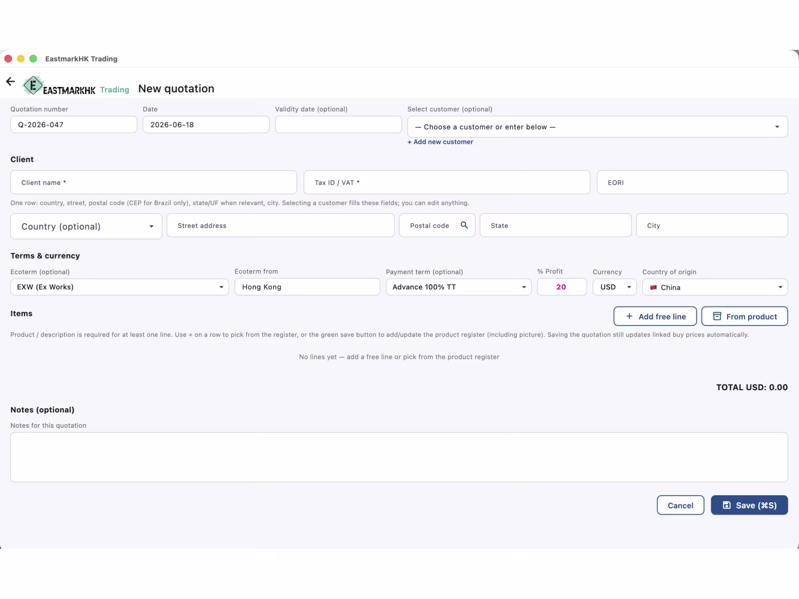Click the New quotation heading
Screen dimensions: 799x599
tap(176, 89)
